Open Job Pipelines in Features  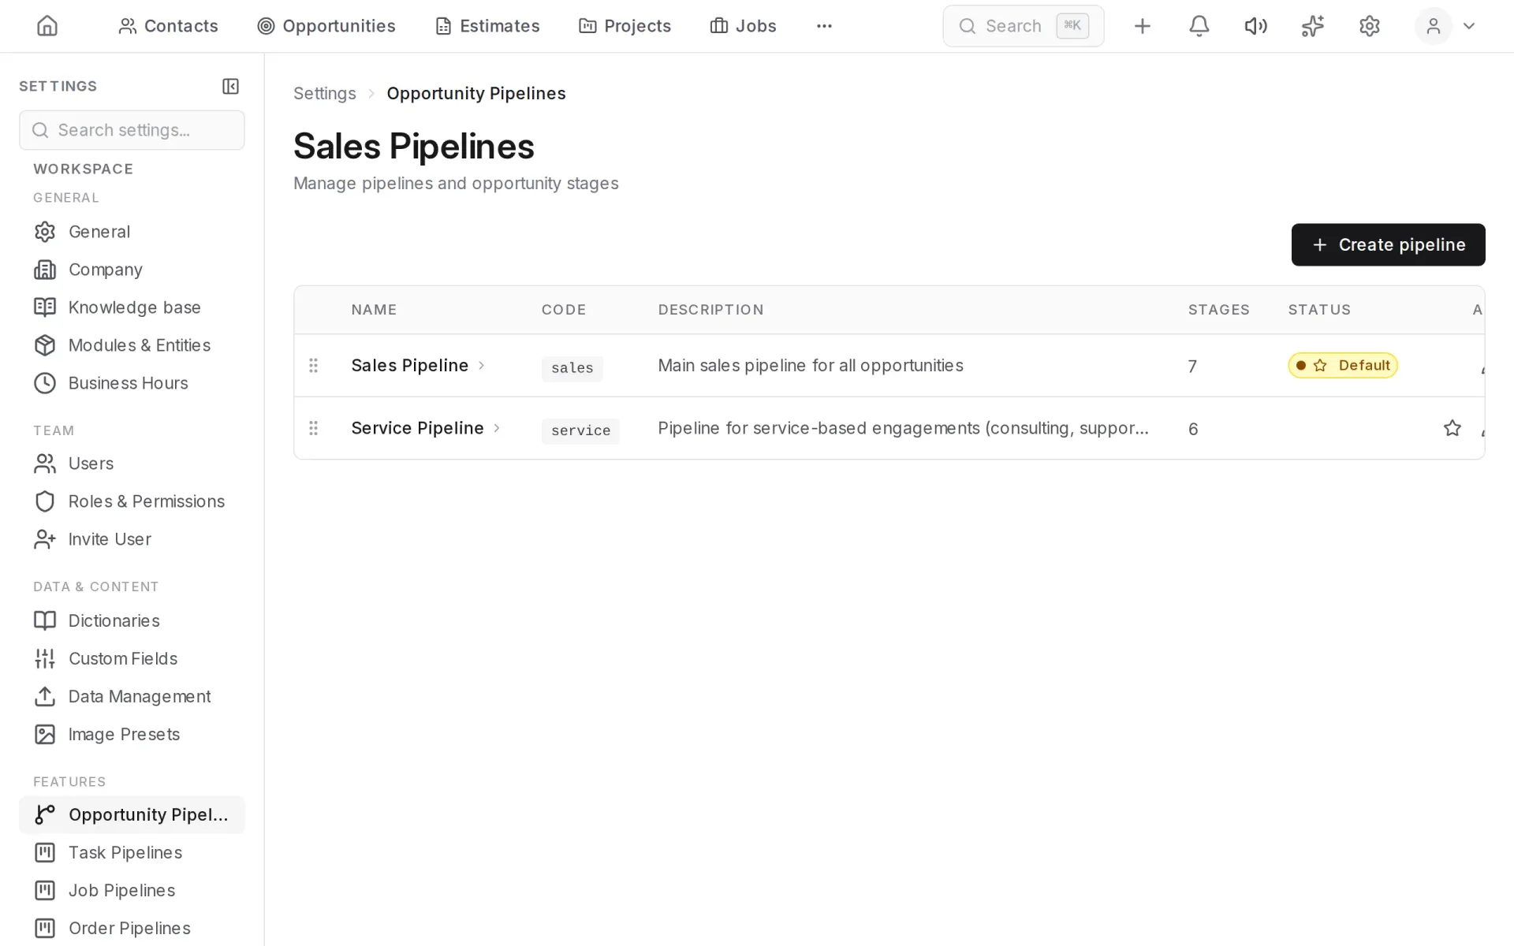click(x=132, y=890)
